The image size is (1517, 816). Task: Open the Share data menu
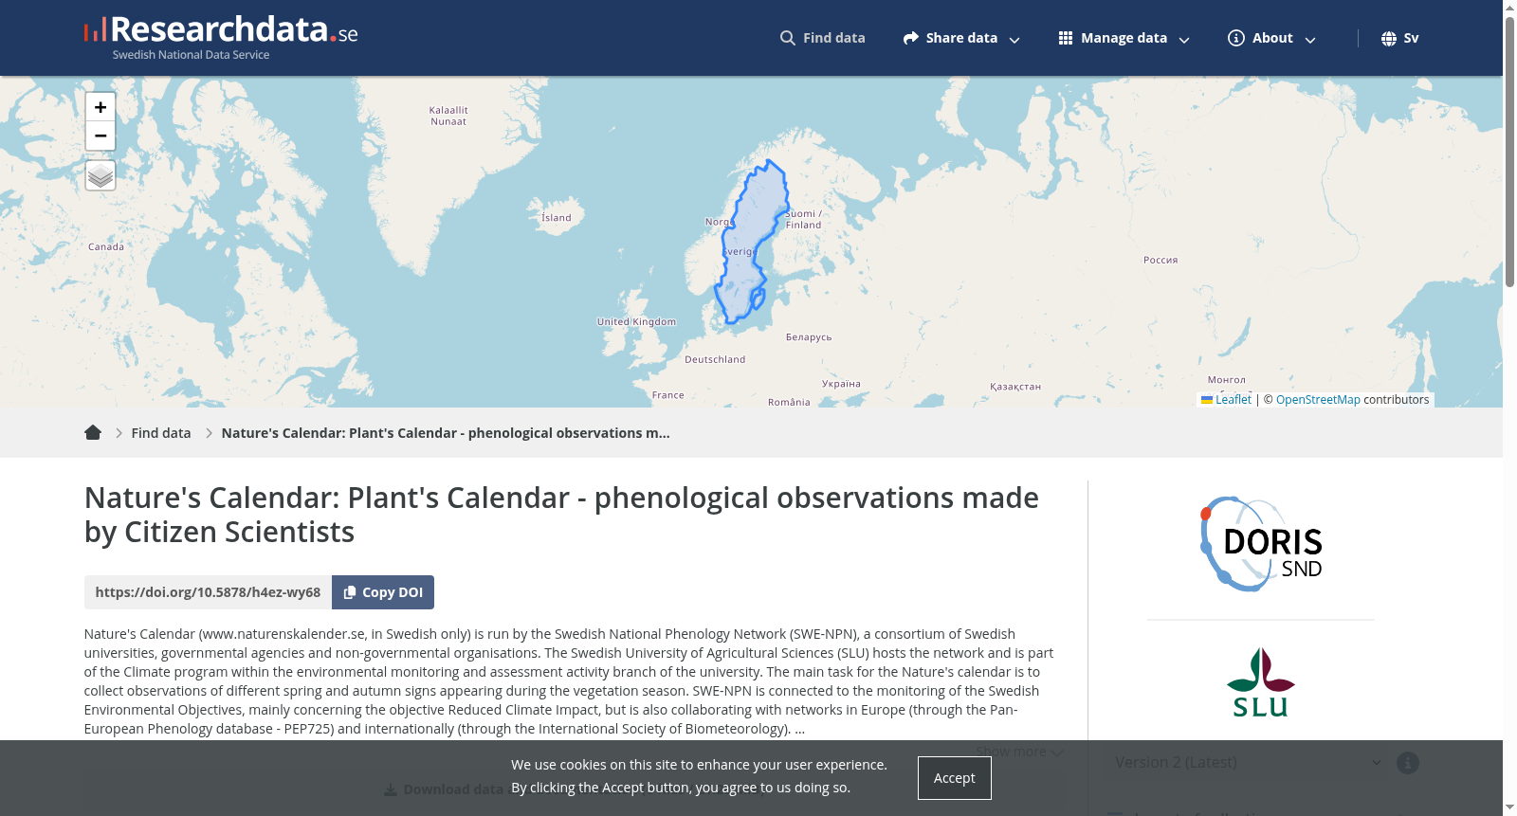point(961,38)
